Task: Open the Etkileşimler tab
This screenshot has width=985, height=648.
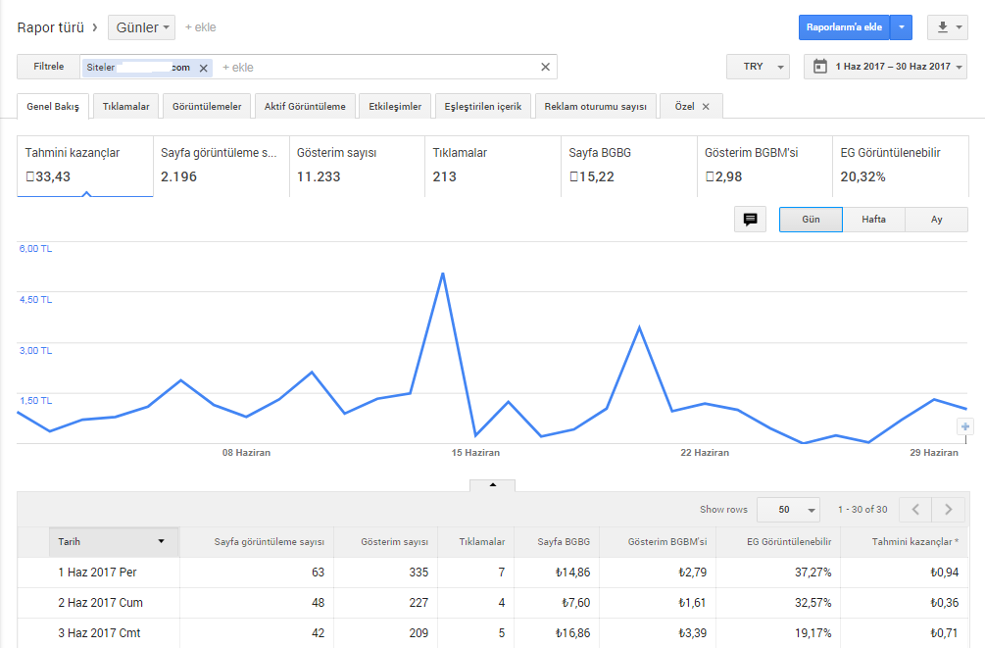Action: (395, 106)
